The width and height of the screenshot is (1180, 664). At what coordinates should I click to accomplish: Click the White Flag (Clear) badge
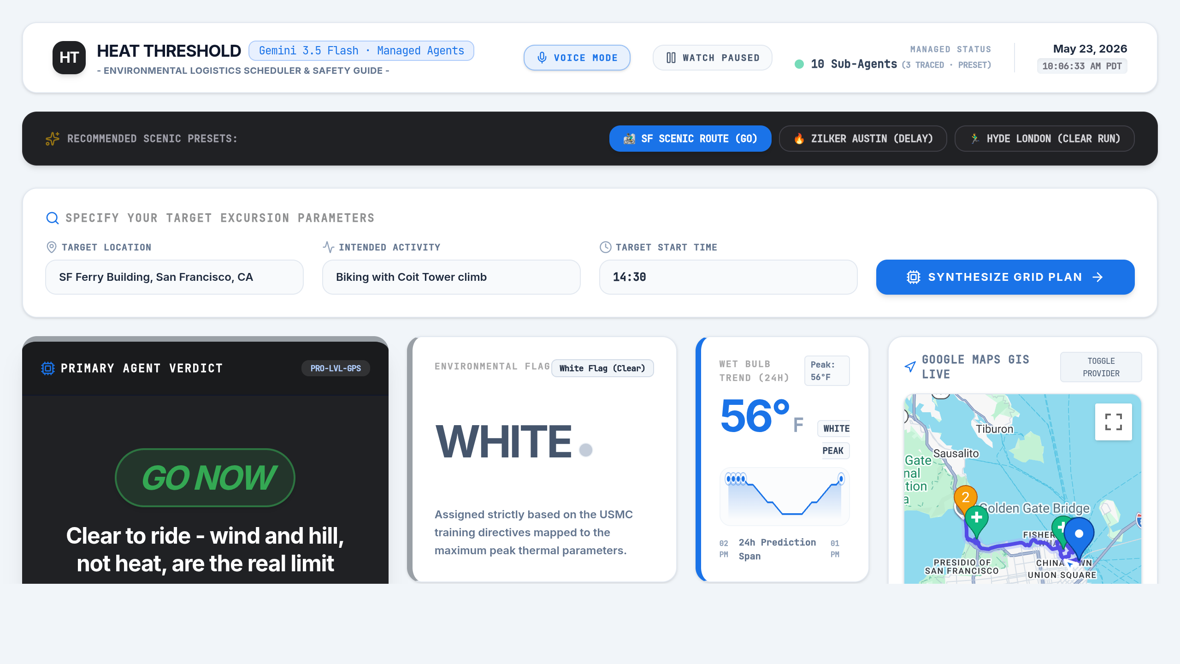coord(602,368)
